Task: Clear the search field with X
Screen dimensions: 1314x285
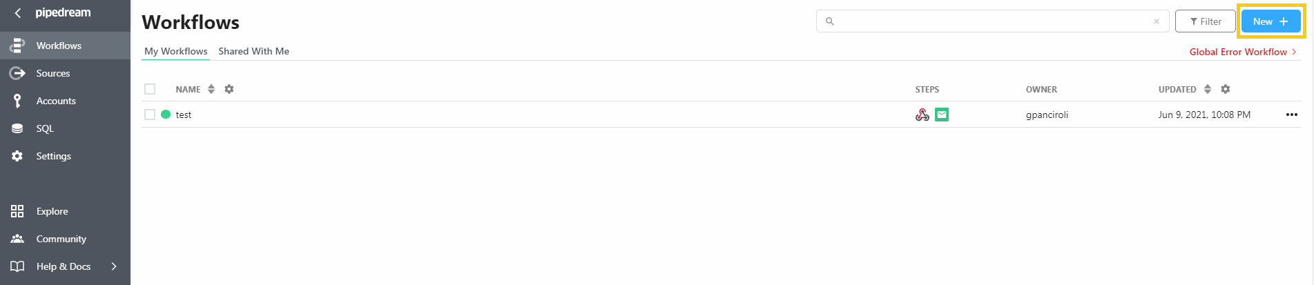Action: 1157,21
